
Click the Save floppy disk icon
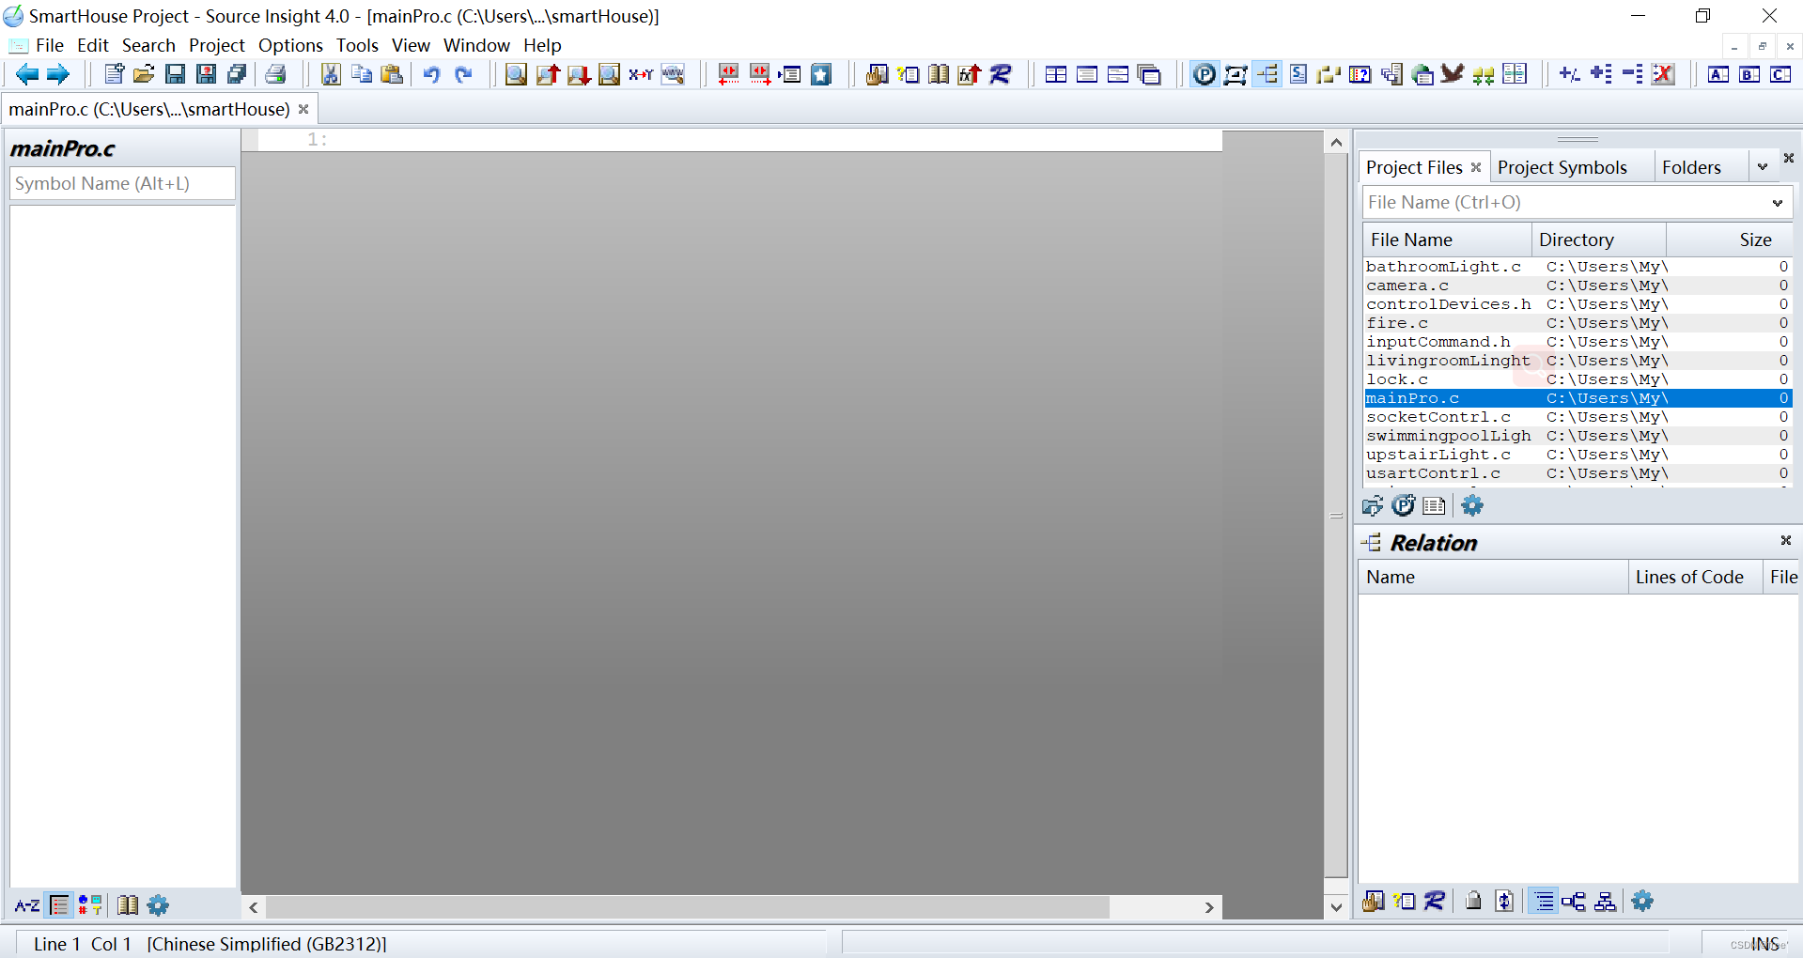click(x=175, y=74)
